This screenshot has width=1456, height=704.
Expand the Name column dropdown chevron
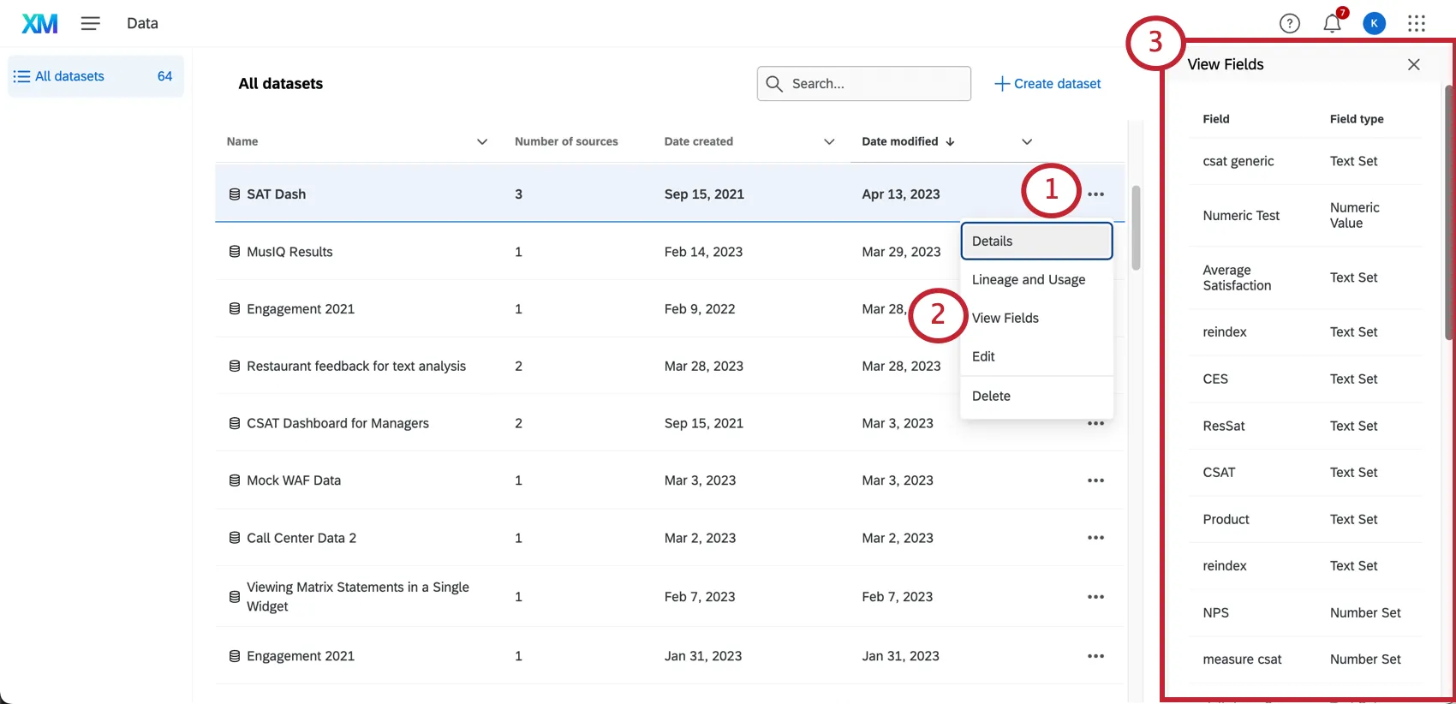click(482, 142)
